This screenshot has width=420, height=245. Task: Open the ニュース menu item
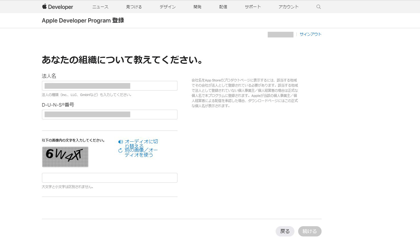pyautogui.click(x=100, y=7)
